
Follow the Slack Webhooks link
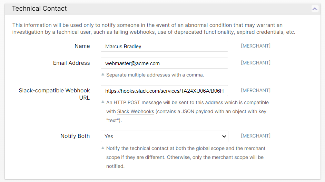pyautogui.click(x=135, y=111)
